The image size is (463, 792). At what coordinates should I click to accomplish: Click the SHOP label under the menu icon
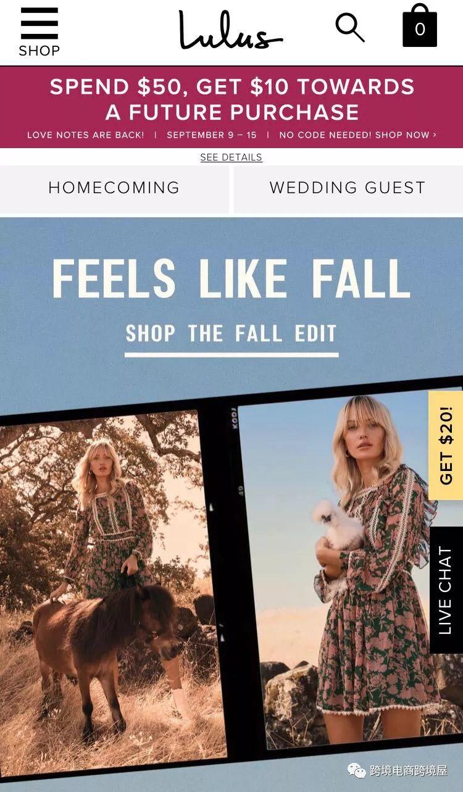click(40, 51)
